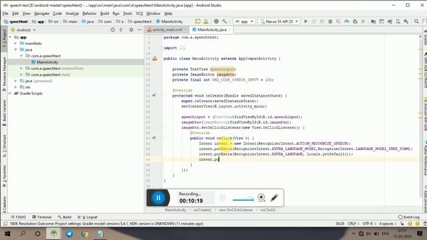Open the Navigate menu

[41, 13]
